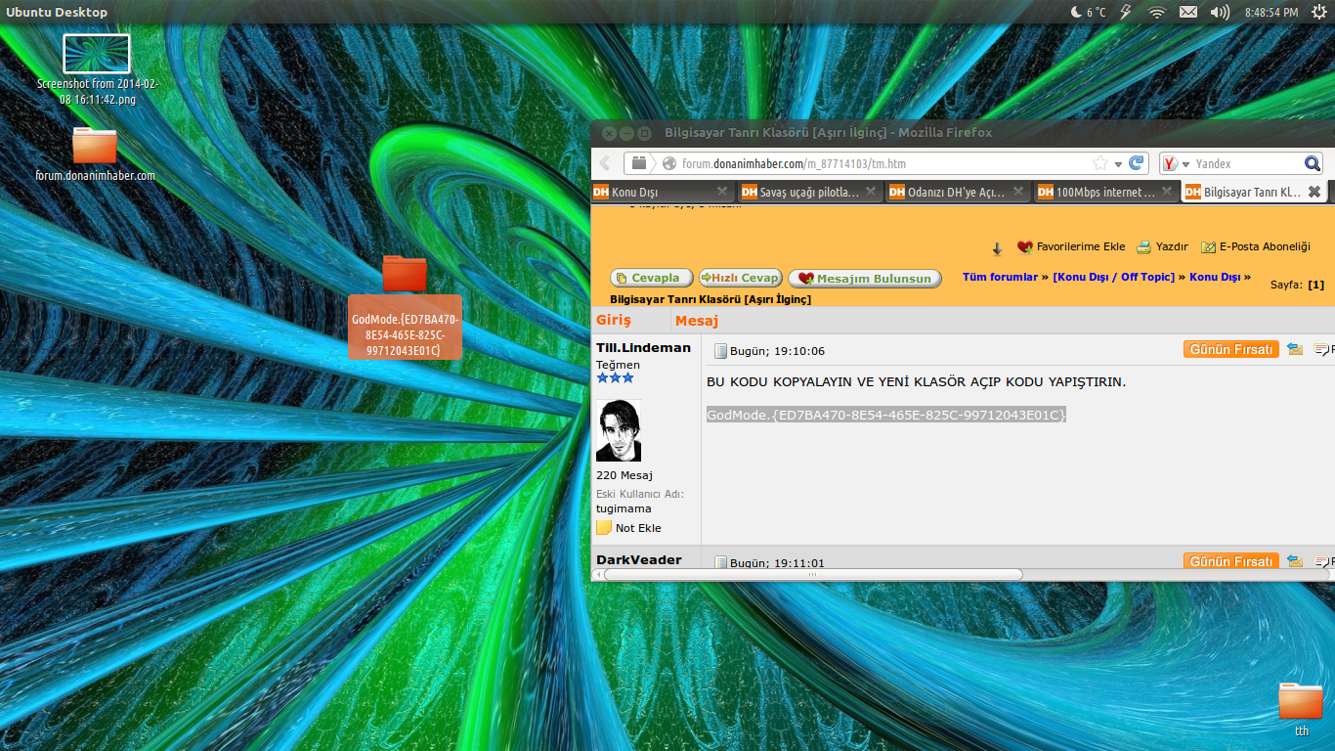
Task: Click the Favorilerime Ekle link
Action: (1081, 247)
